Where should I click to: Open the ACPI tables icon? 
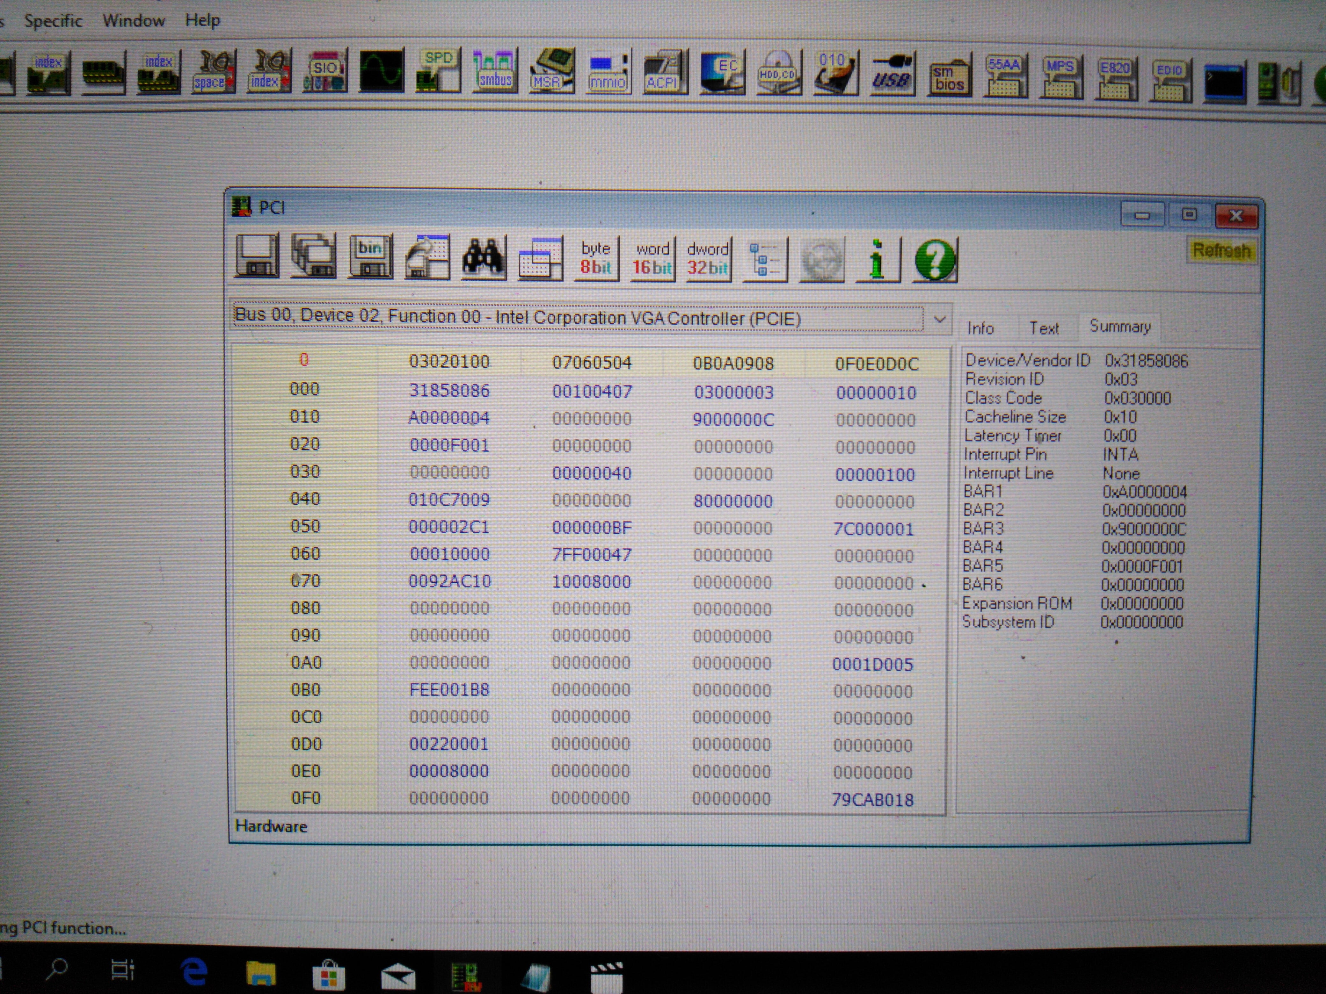[x=665, y=73]
